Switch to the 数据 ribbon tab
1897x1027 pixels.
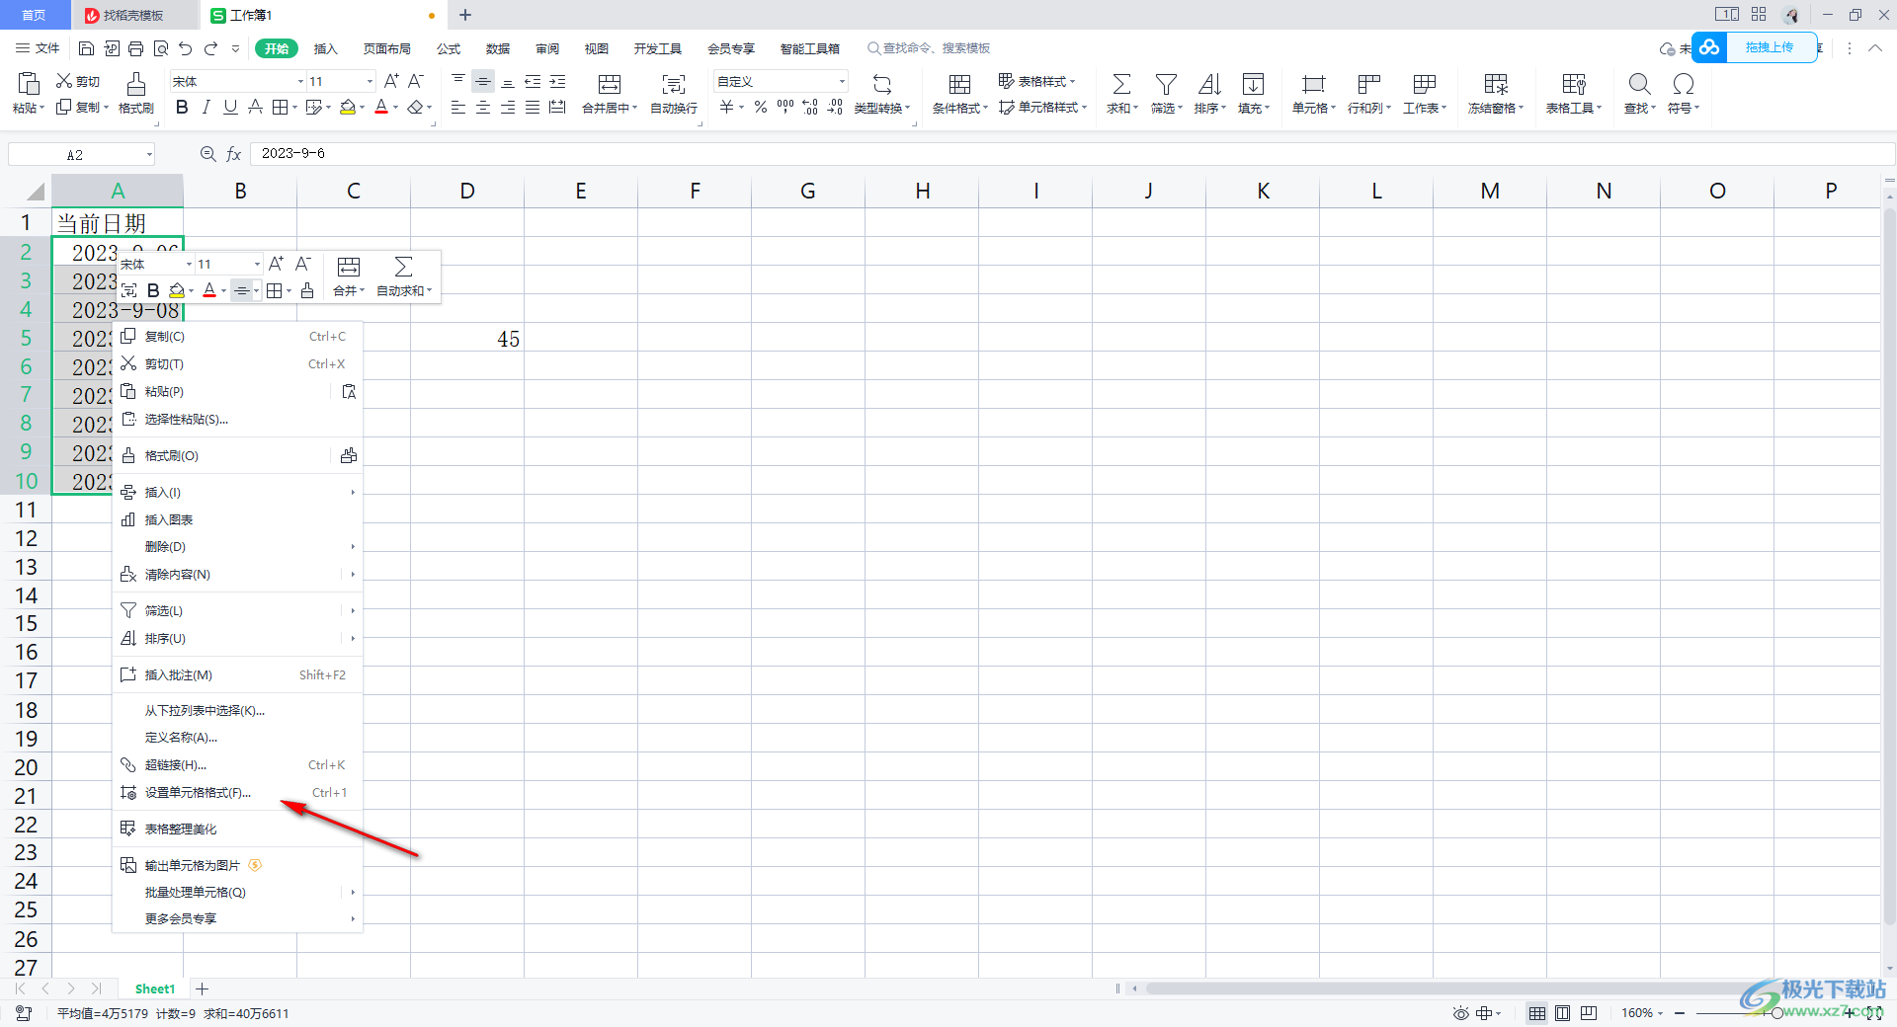(x=498, y=48)
